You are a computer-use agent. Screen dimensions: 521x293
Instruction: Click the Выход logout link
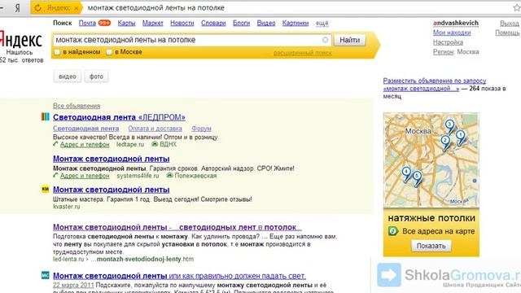(510, 23)
